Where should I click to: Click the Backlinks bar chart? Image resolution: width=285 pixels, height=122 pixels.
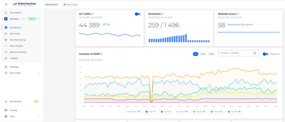click(179, 38)
